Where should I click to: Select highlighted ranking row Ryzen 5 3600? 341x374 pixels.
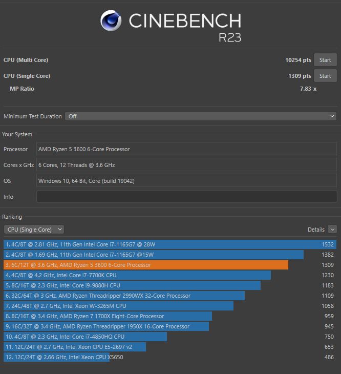point(170,265)
